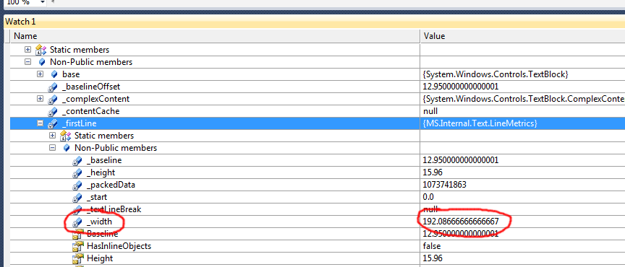Select the _width value 192.08666666666667
The width and height of the screenshot is (625, 267).
coord(460,221)
